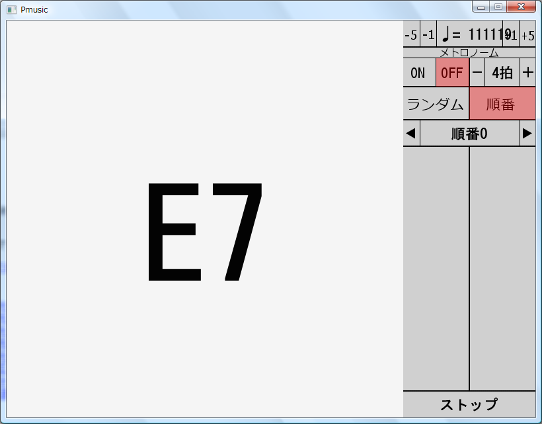Select the previous chord with the left arrow
The image size is (542, 424).
pyautogui.click(x=410, y=133)
